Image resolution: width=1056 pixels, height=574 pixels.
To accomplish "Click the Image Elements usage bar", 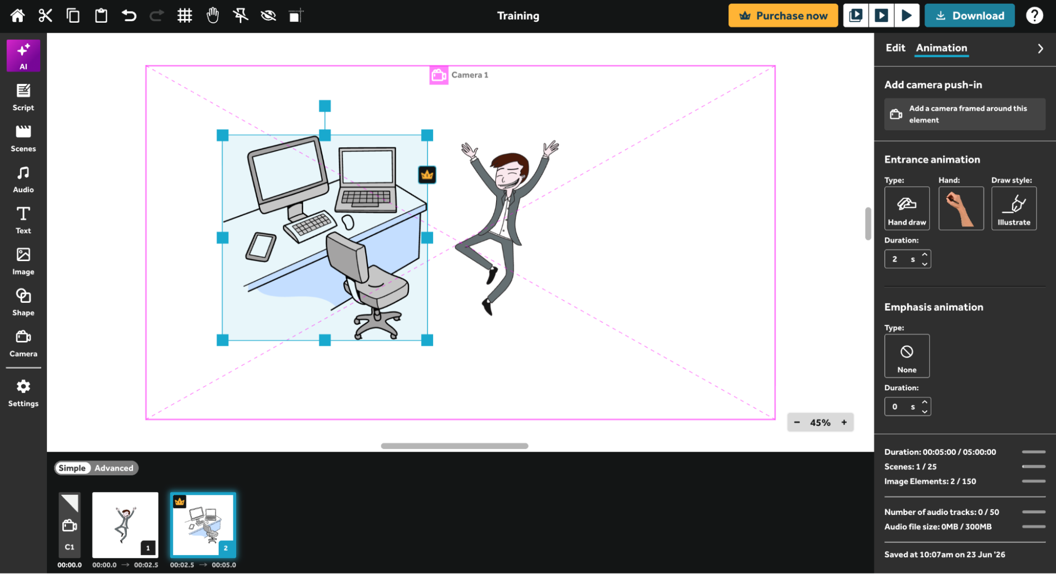I will coord(1034,481).
